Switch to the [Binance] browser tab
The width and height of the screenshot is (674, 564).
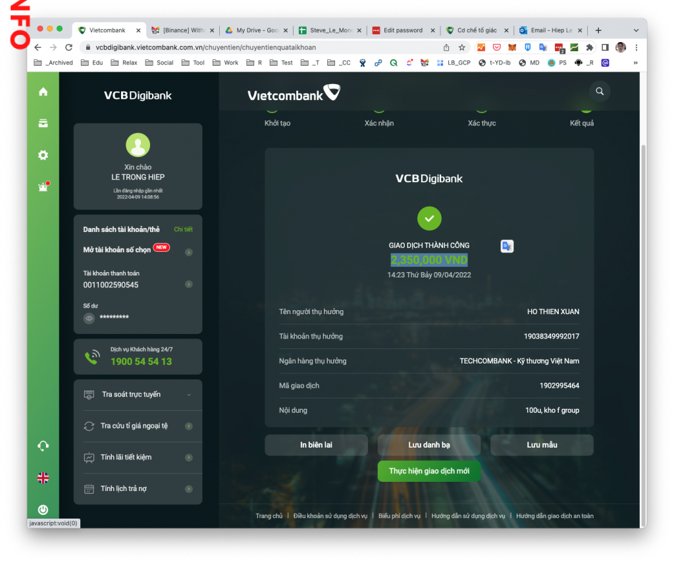tap(183, 30)
